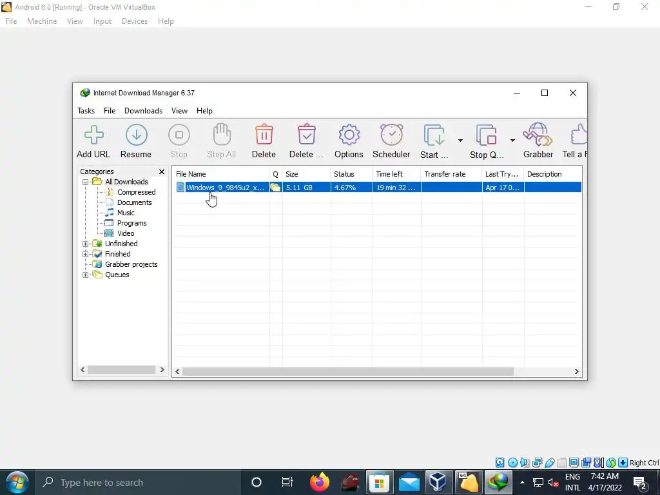Resume the selected download

(x=136, y=141)
